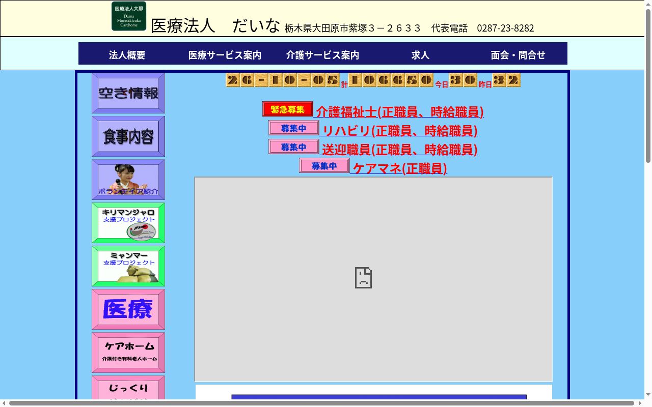Click the vertical scrollbar down arrow
Viewport: 652px width, 407px height.
tap(648, 395)
